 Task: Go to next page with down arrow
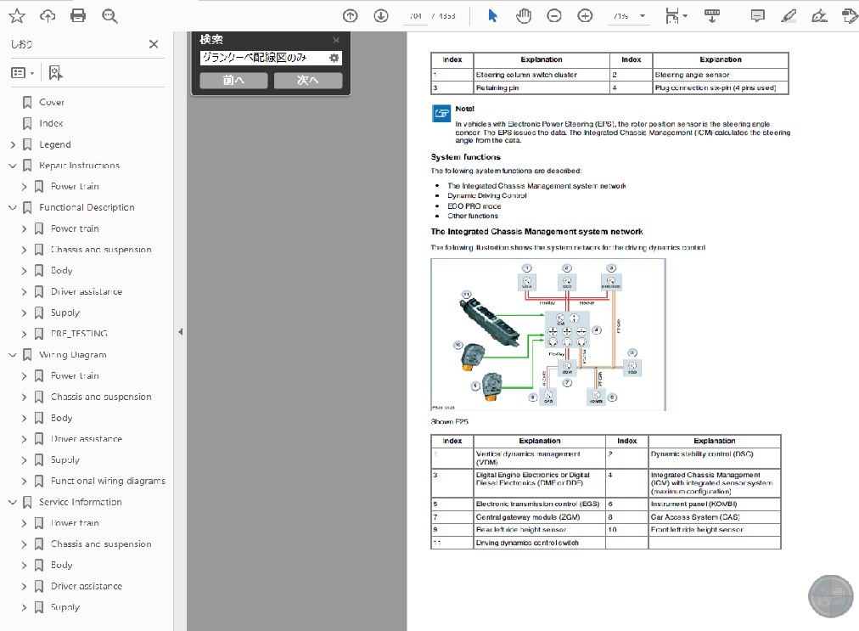pyautogui.click(x=381, y=16)
